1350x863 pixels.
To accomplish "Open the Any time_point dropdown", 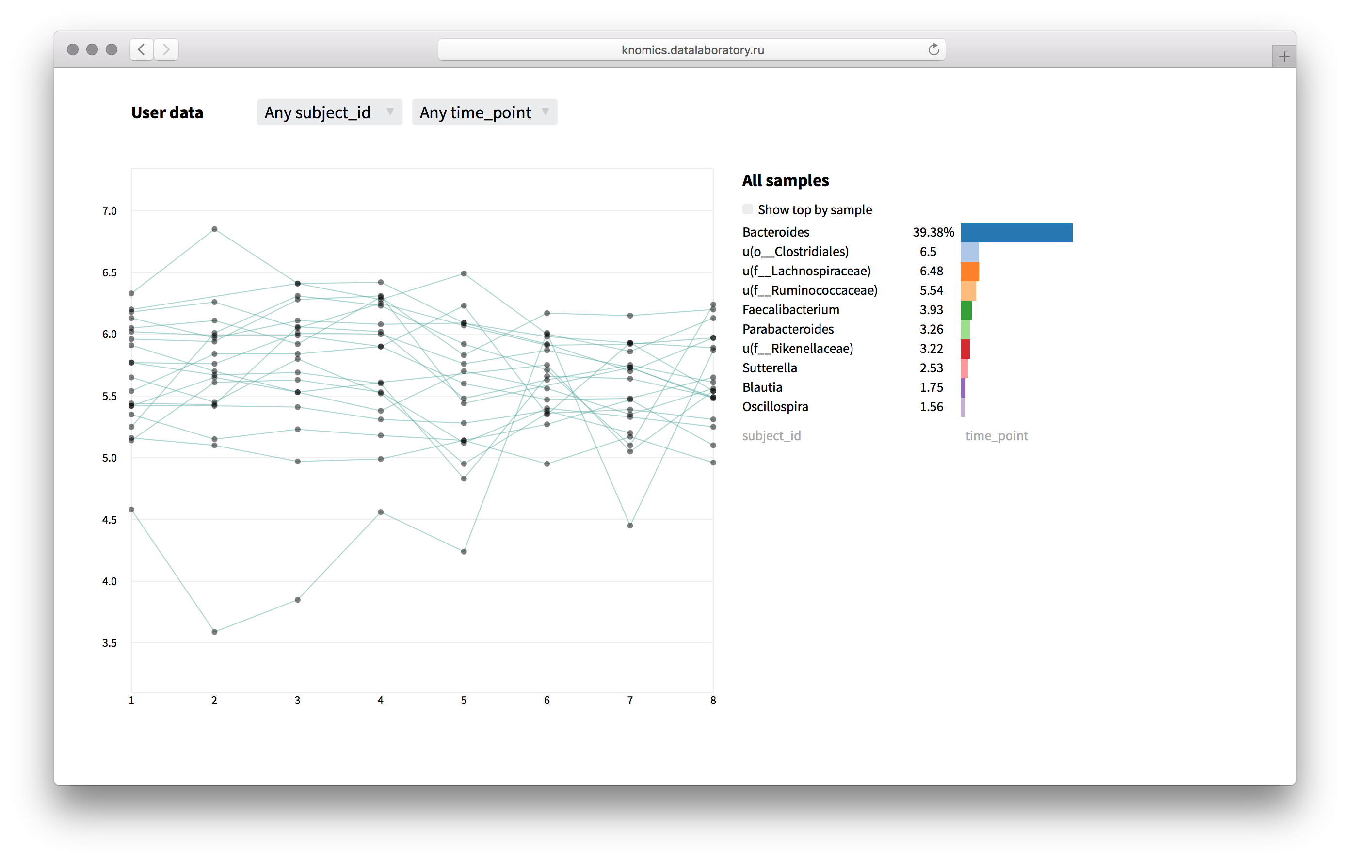I will point(484,112).
